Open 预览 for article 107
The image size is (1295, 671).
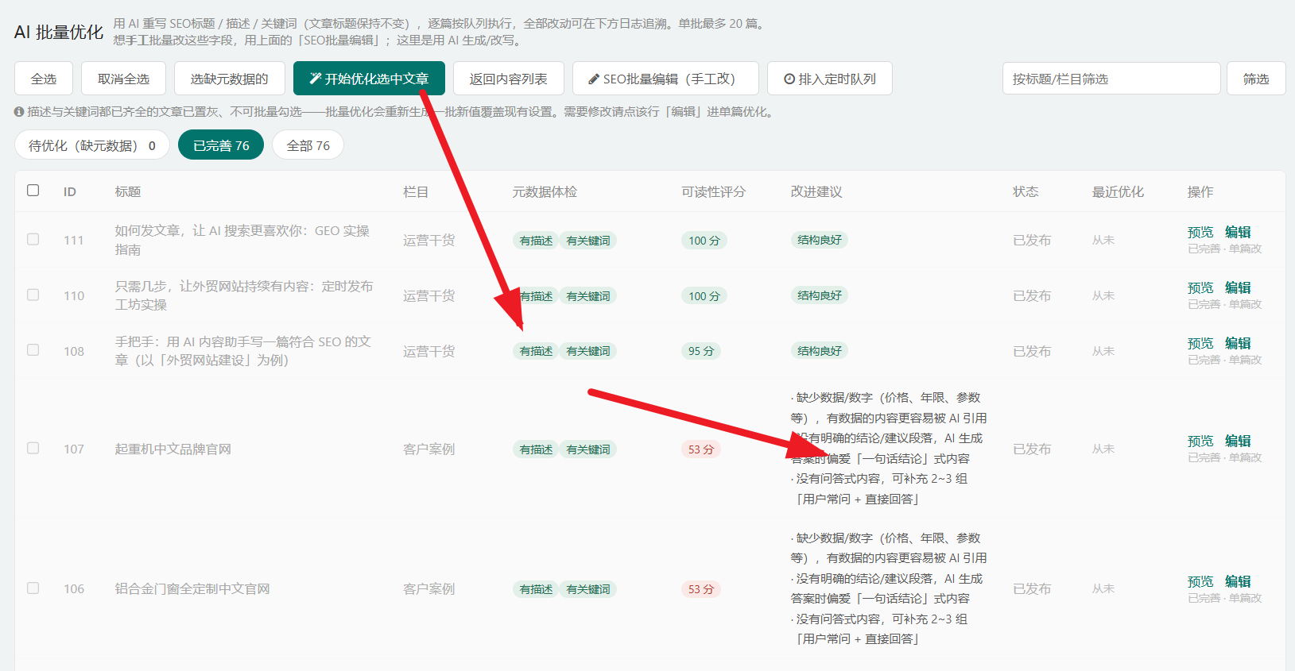click(1200, 441)
